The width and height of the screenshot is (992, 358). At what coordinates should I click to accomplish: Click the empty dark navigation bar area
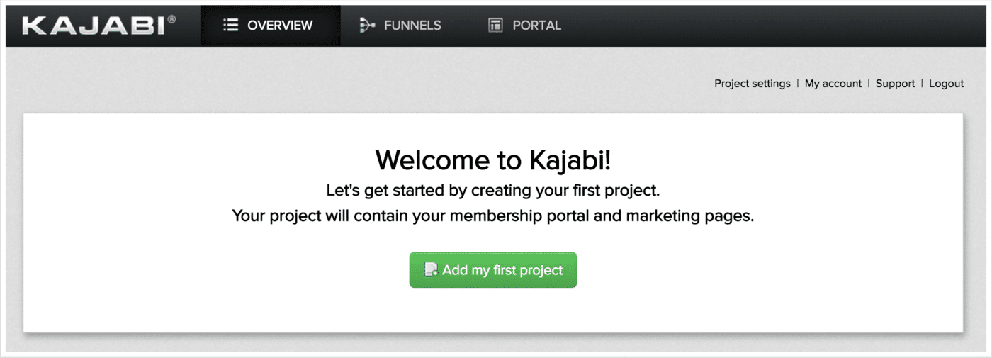779,26
